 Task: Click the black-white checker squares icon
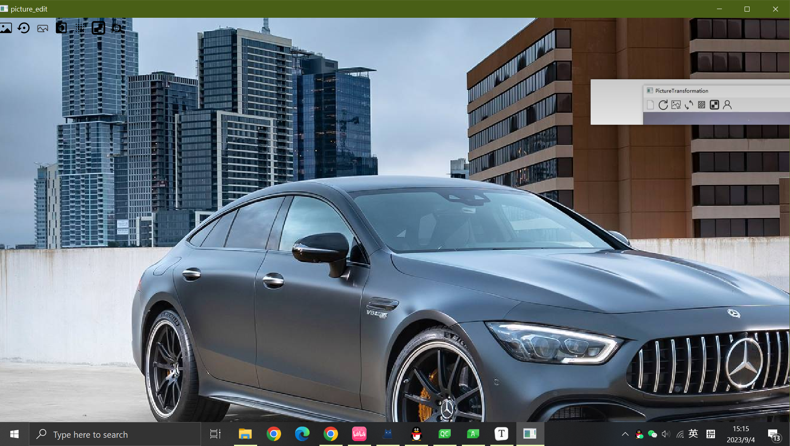[98, 28]
